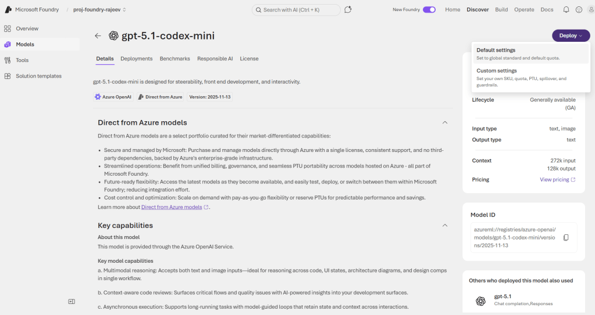Image resolution: width=595 pixels, height=315 pixels.
Task: Open notifications bell icon
Action: (x=566, y=10)
